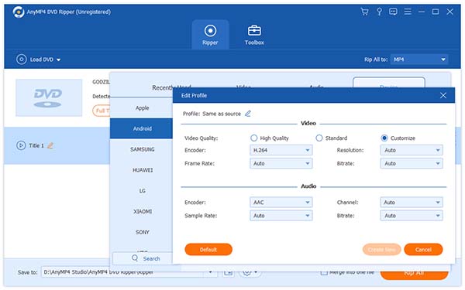The image size is (465, 290).
Task: Open the audio Channel dropdown
Action: click(x=412, y=203)
